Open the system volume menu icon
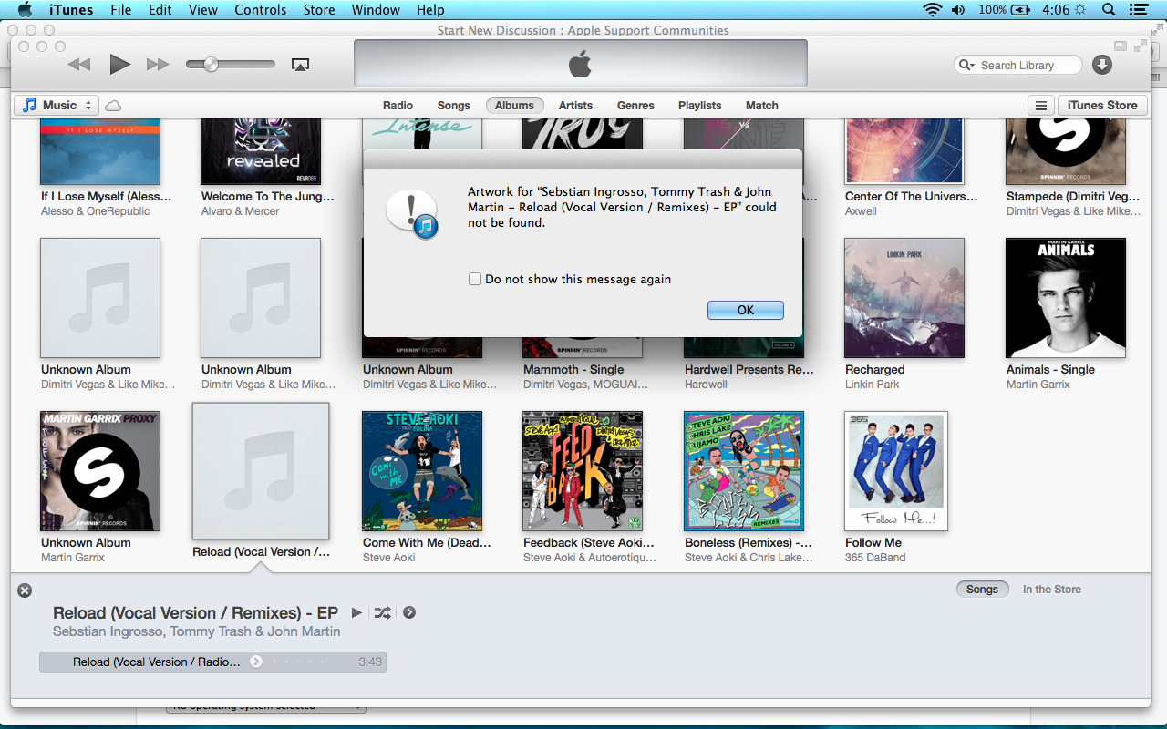1167x729 pixels. point(958,10)
